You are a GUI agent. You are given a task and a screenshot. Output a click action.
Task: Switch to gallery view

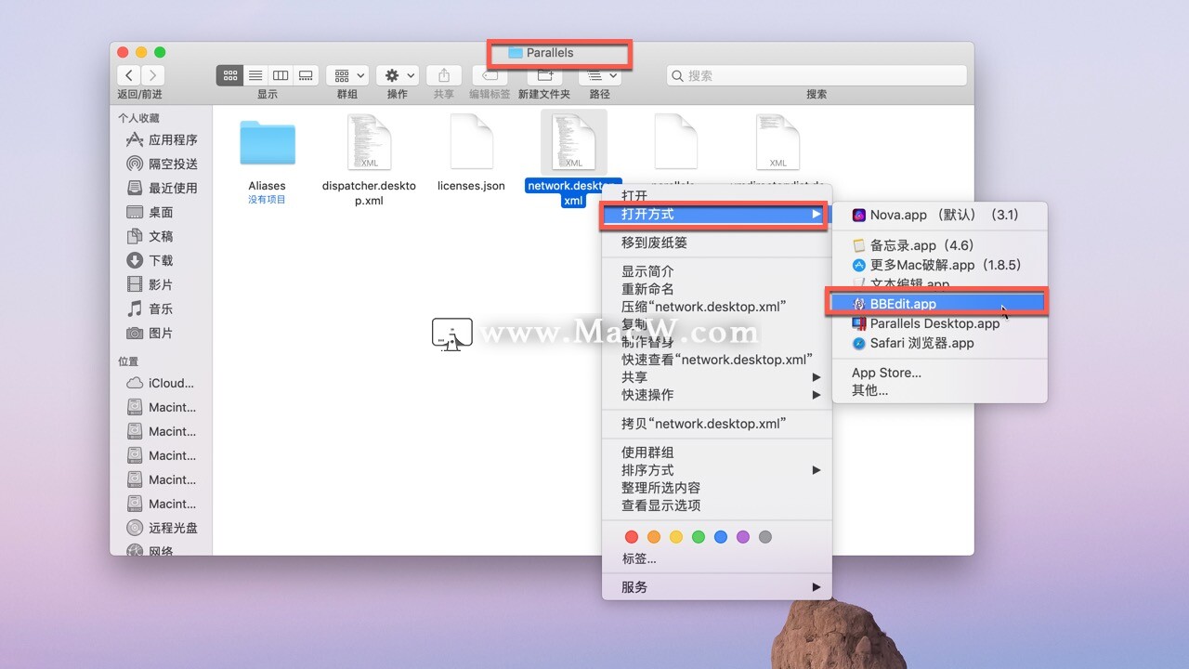306,75
